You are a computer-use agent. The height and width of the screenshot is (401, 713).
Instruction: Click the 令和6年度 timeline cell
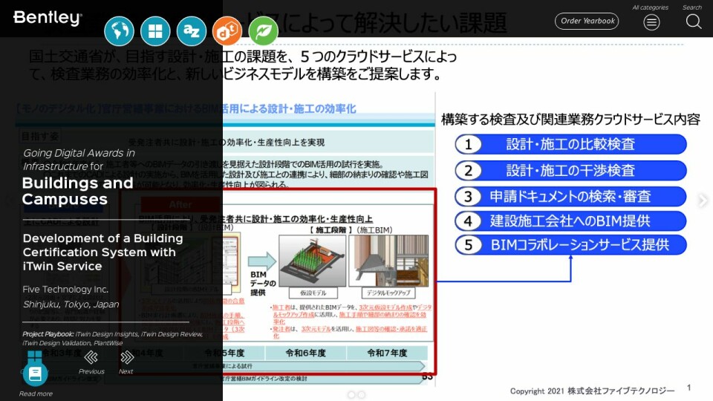(305, 353)
